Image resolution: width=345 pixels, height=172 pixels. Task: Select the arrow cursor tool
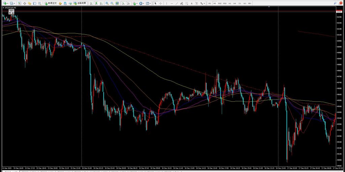pos(155,3)
